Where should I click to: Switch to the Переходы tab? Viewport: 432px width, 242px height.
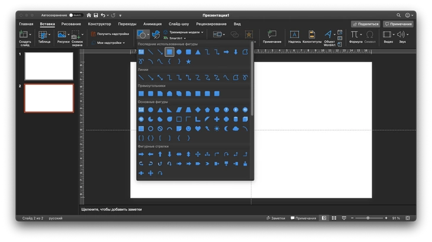(x=127, y=24)
